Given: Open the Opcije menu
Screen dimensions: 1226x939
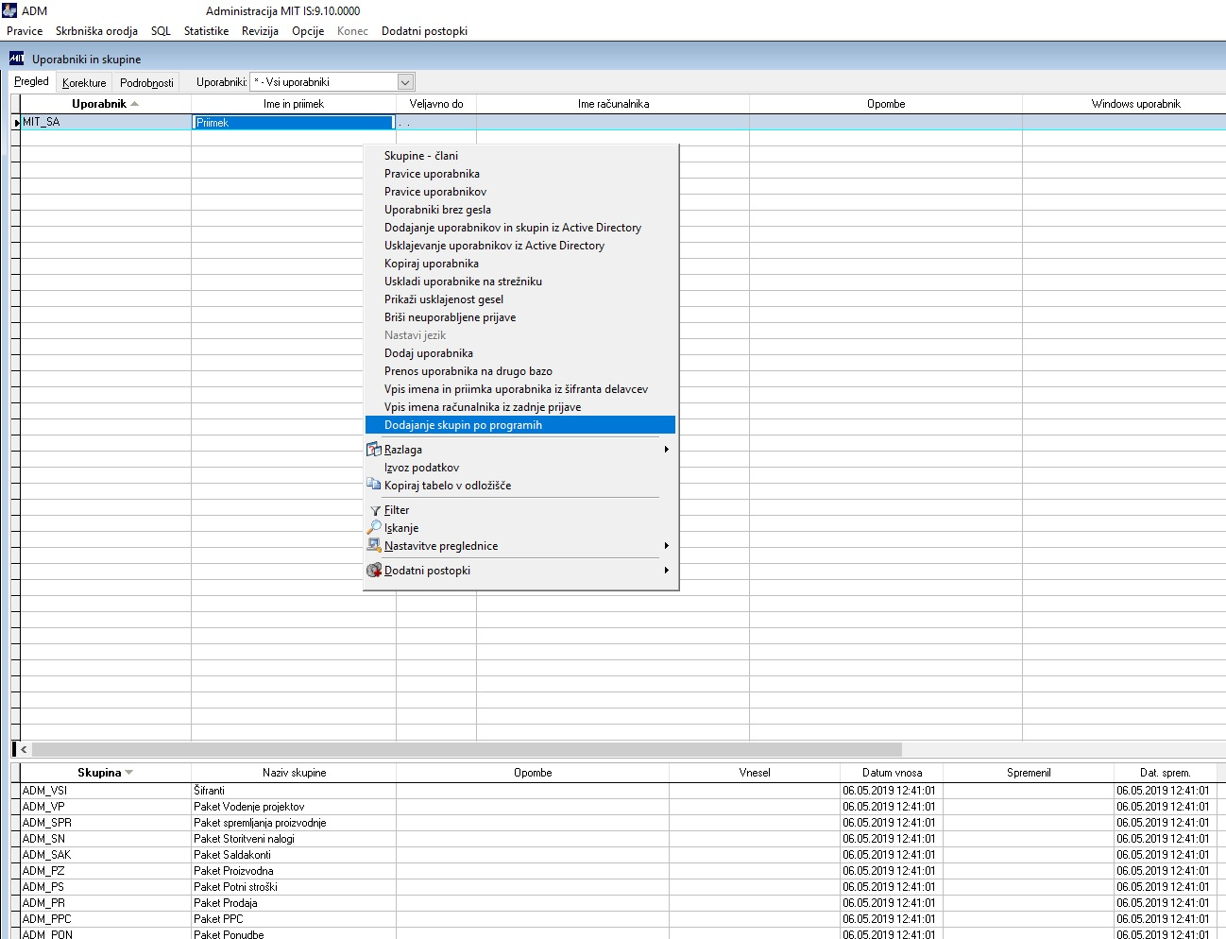Looking at the screenshot, I should click(308, 31).
